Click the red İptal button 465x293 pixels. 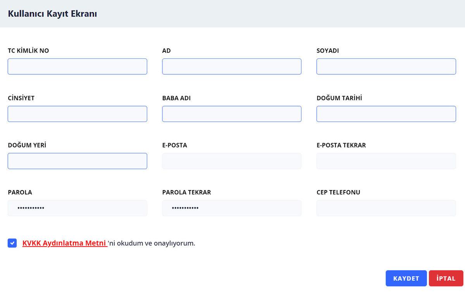click(x=446, y=278)
